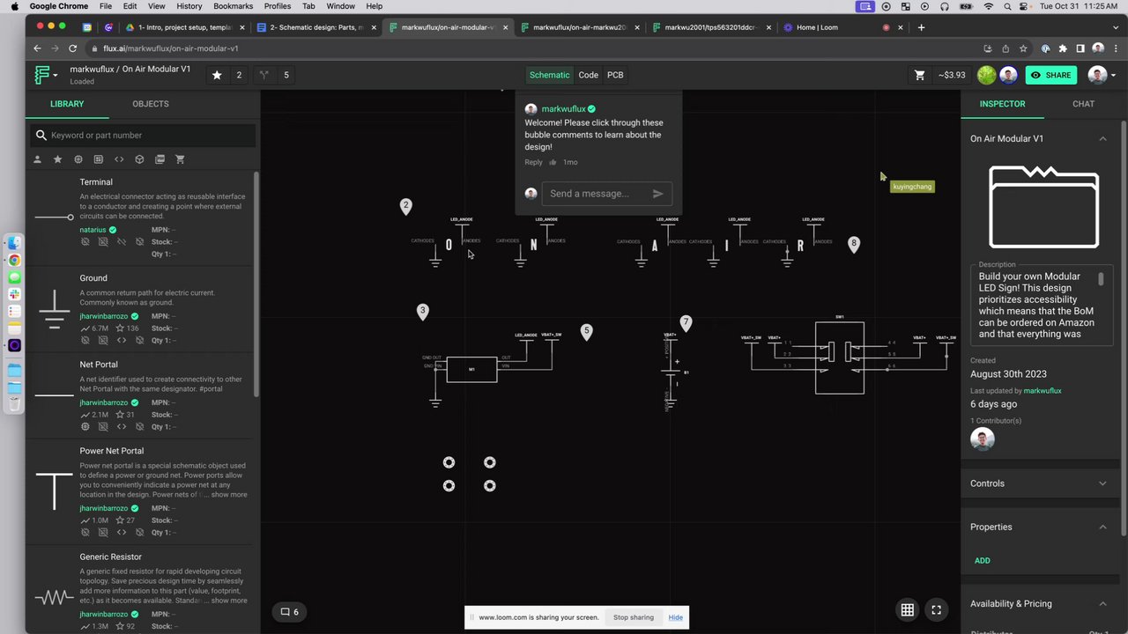Open author natarius profile link
This screenshot has width=1128, height=634.
(x=93, y=230)
